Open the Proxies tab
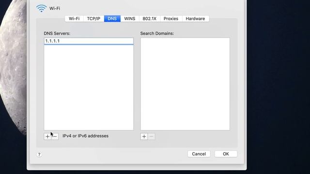Screen dimensions: 310x174 (171, 18)
